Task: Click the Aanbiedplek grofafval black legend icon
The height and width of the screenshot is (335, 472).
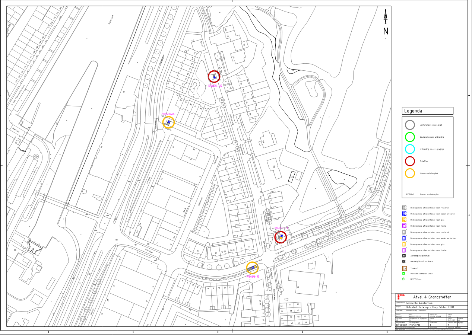Action: (x=404, y=256)
